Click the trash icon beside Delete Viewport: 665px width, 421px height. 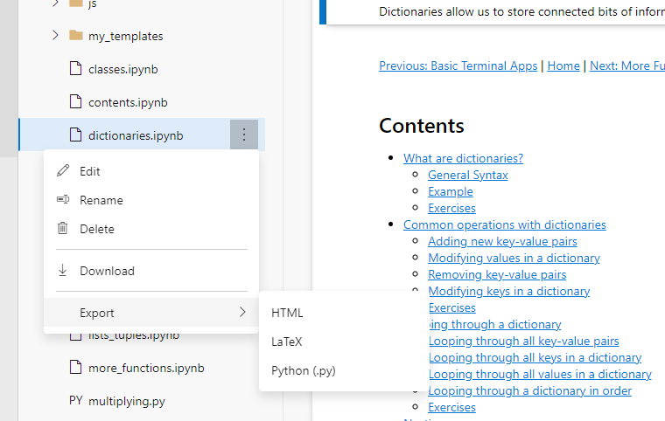(63, 228)
